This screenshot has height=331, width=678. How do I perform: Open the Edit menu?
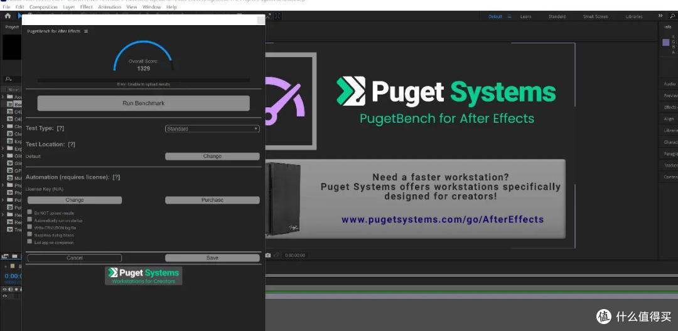pyautogui.click(x=19, y=7)
